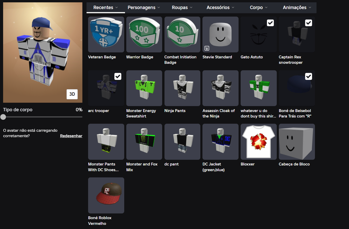Expand the Animações dropdown chevron
Image resolution: width=349 pixels, height=229 pixels.
[x=310, y=8]
